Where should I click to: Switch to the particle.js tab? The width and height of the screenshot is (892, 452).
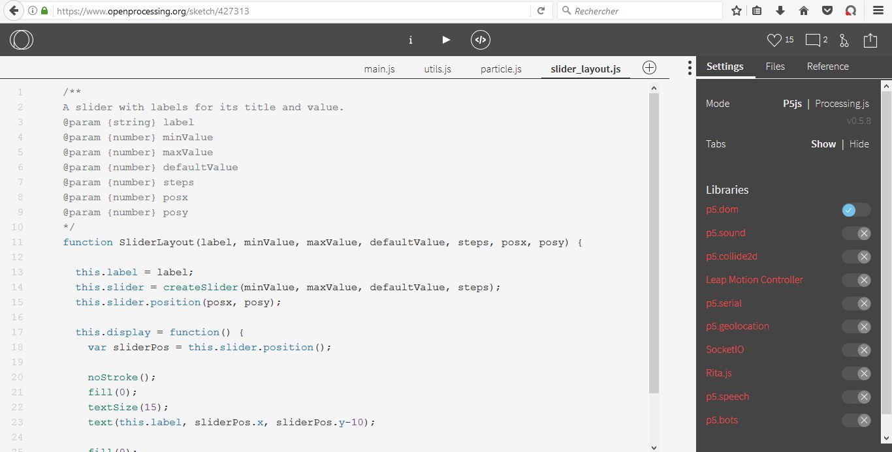[501, 68]
